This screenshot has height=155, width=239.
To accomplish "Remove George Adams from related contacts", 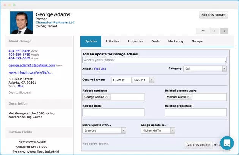I will tap(107, 97).
